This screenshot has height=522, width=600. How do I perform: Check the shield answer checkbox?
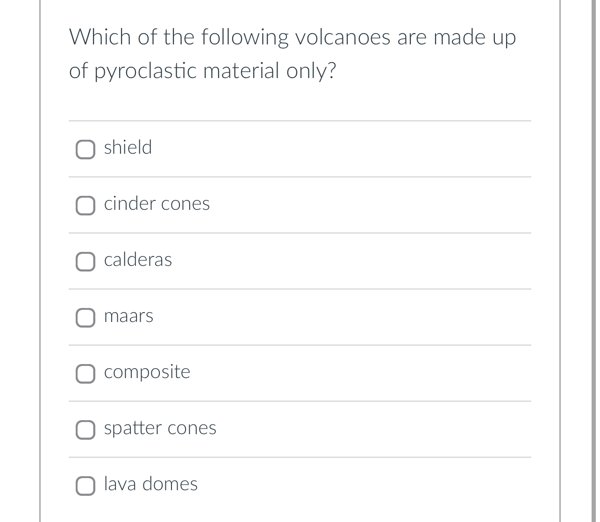coord(86,150)
